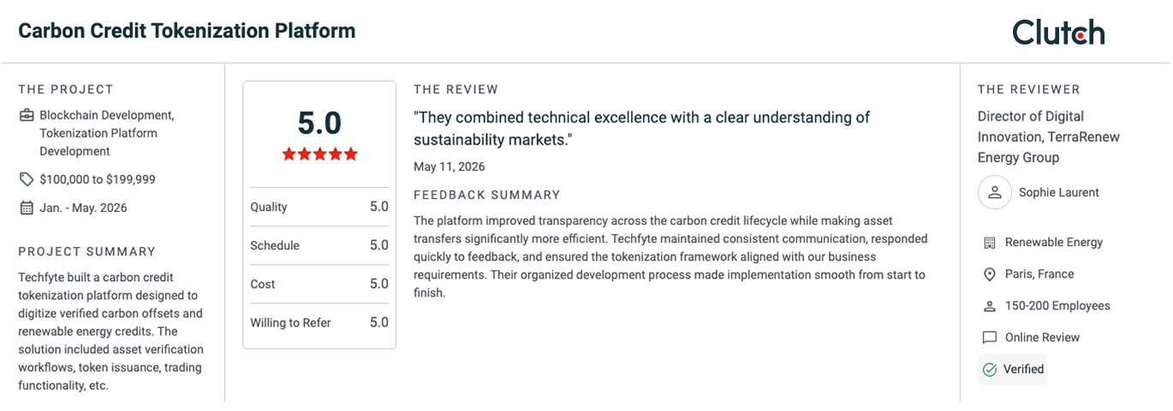
Task: Click the briefcase icon beside Blockchain Development
Action: click(x=27, y=115)
